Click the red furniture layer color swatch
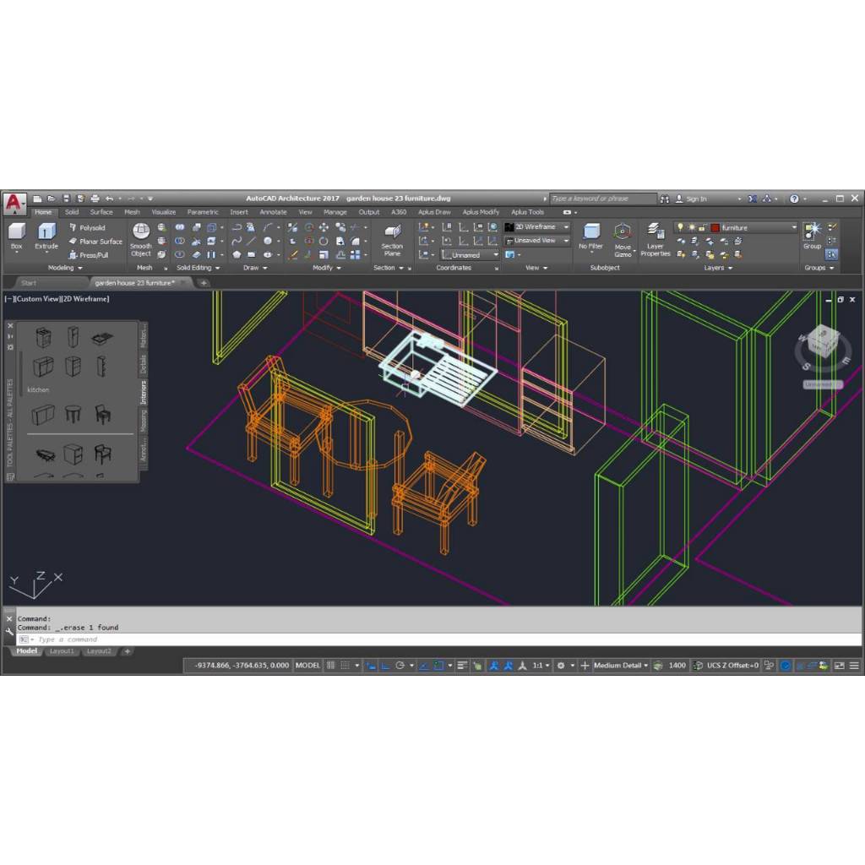This screenshot has width=865, height=865. point(715,227)
